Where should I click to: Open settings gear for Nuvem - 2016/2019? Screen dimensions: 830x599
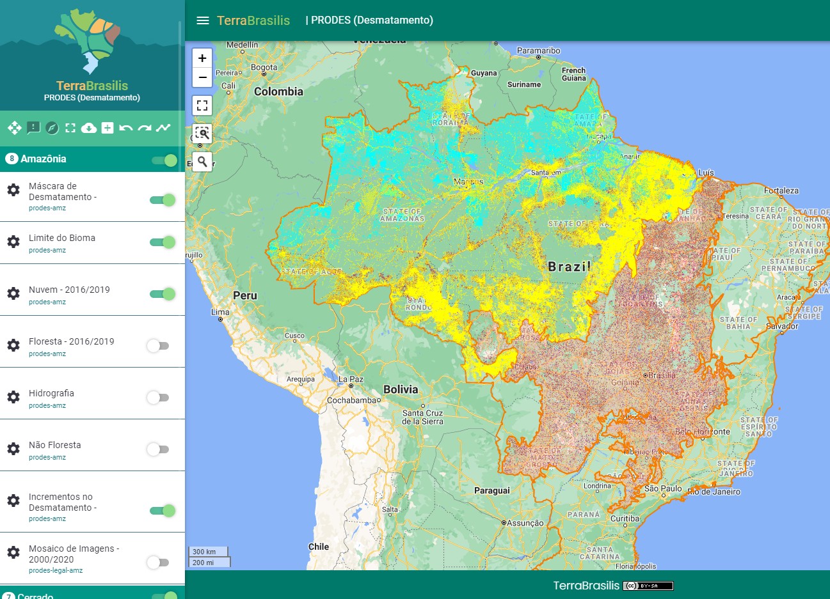pos(13,293)
